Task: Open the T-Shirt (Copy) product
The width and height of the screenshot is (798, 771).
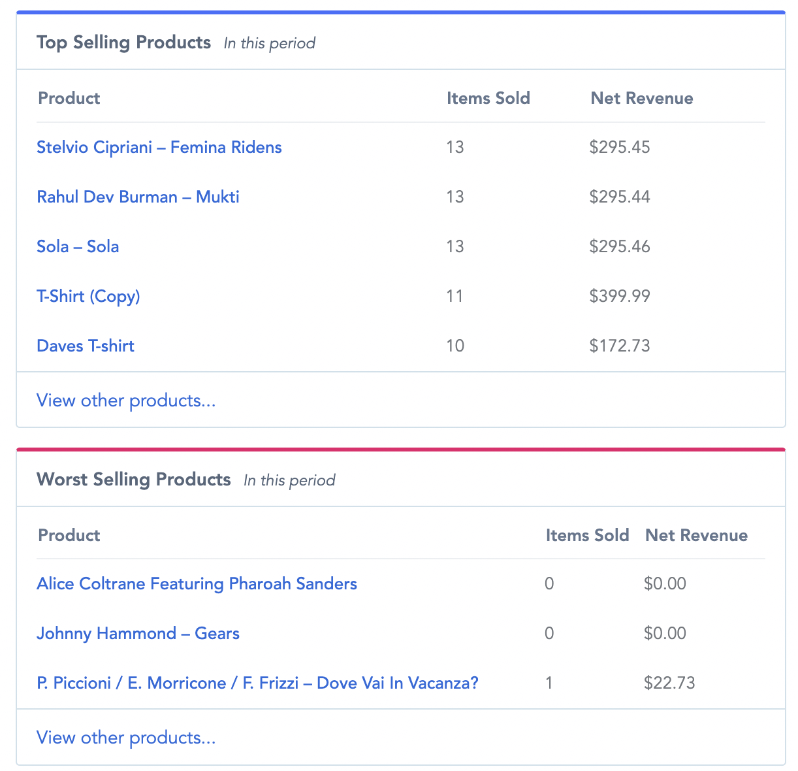Action: point(88,296)
